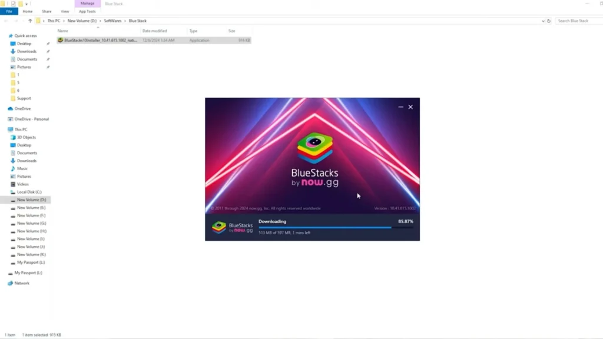Click the OneDrive icon in sidebar
The height and width of the screenshot is (339, 603).
[x=10, y=108]
